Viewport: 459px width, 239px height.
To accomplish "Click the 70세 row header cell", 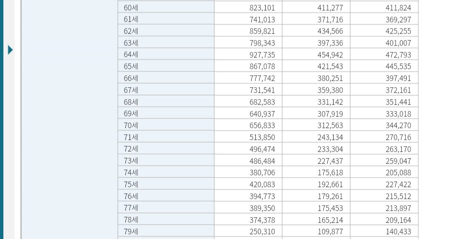I will click(166, 125).
